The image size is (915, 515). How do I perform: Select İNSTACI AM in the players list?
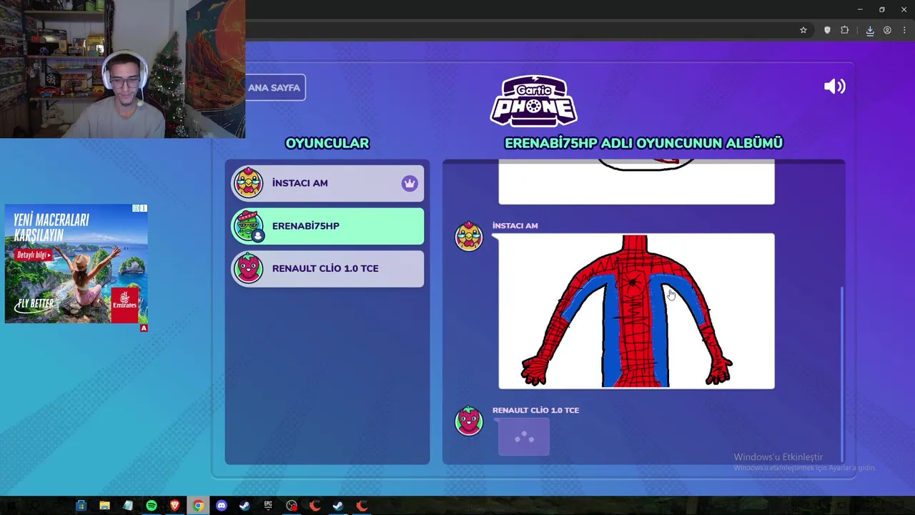click(327, 183)
